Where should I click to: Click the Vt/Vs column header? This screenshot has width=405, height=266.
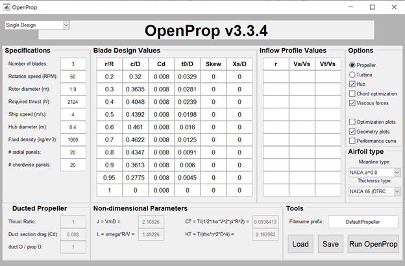(328, 64)
